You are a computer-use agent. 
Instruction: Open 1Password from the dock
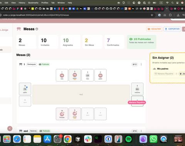(x=108, y=139)
